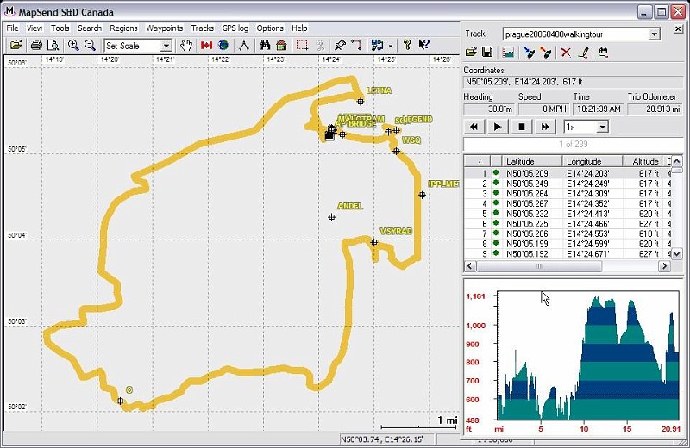Select the Zoom In magnifier tool
The image size is (690, 448).
[x=73, y=45]
